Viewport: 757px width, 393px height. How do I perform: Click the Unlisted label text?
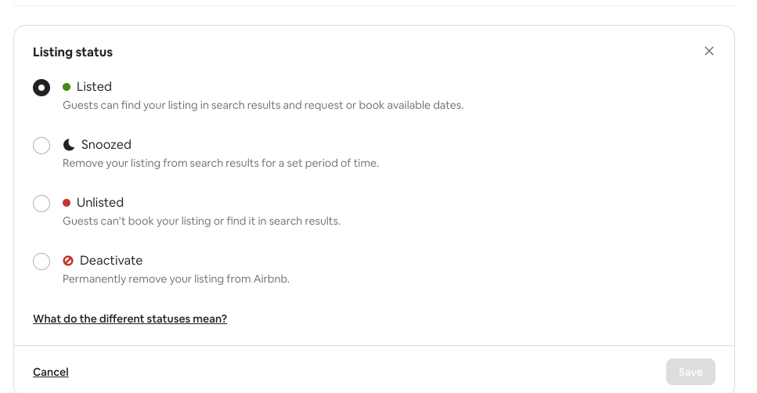click(100, 203)
